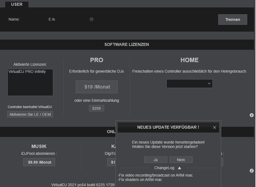This screenshot has width=256, height=187.
Task: Click the 'Aktivierte Lizenzen:' label
Action: [x=30, y=64]
